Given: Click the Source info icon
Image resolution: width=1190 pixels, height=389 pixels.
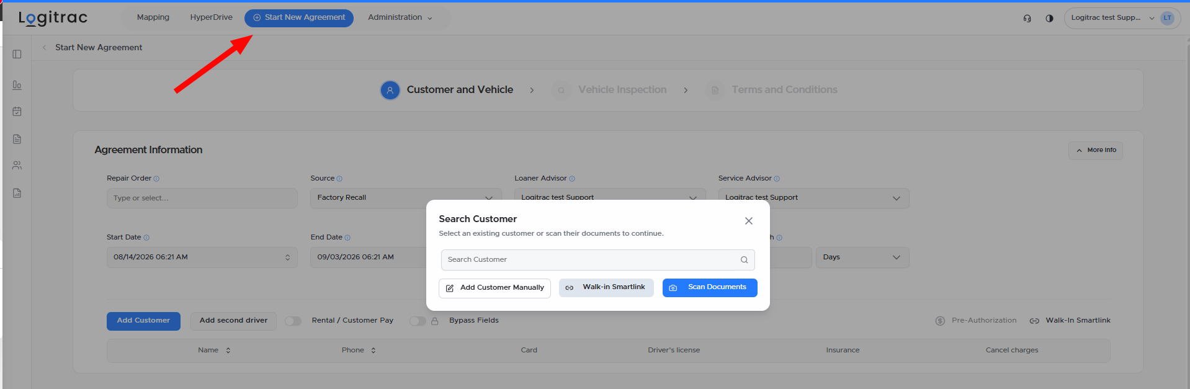Looking at the screenshot, I should pos(339,179).
